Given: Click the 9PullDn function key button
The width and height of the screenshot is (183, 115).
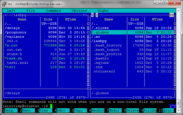Looking at the screenshot, I should tap(149, 110).
